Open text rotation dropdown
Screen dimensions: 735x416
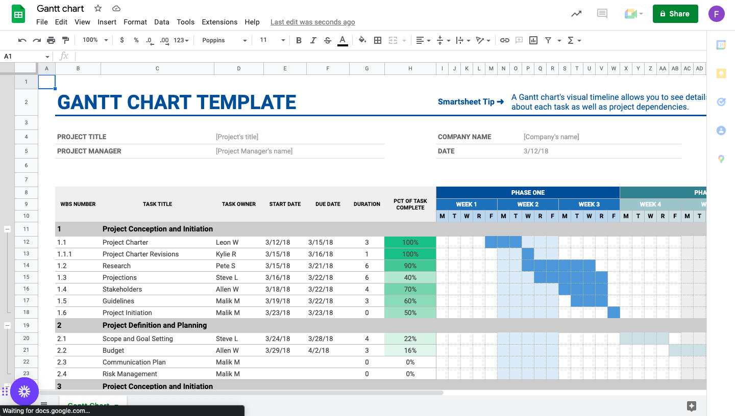[x=483, y=40]
